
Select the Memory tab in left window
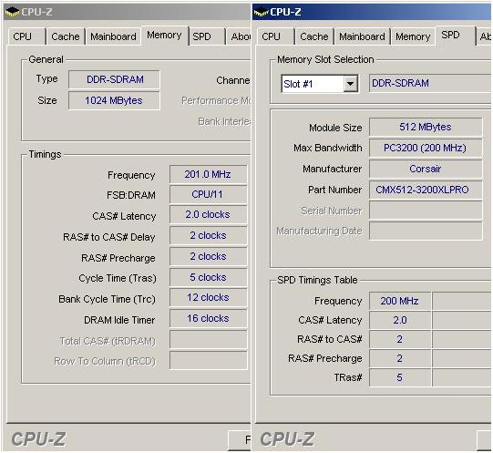tap(164, 36)
